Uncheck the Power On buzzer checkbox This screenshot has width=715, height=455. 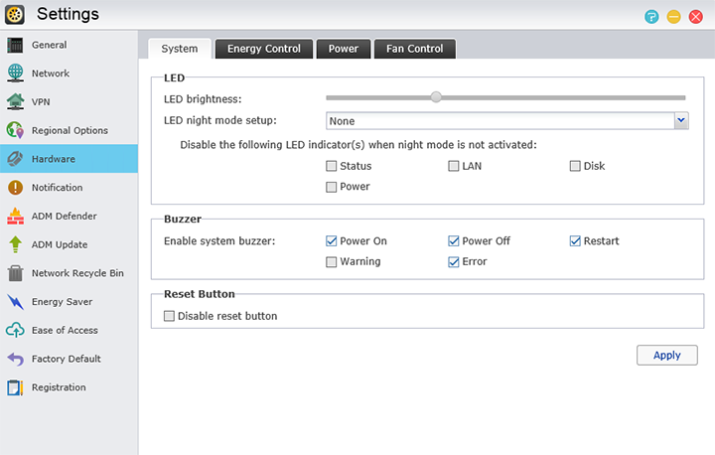[332, 241]
